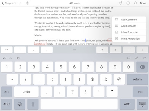Tap the comma key in extended row

coord(33,50)
